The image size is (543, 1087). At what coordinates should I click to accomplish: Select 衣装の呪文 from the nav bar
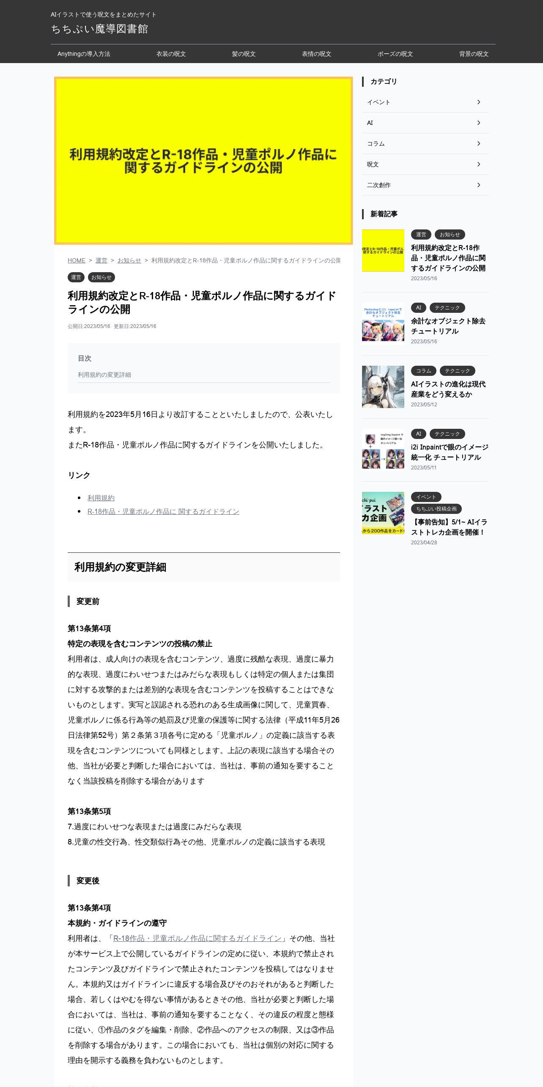tap(171, 54)
